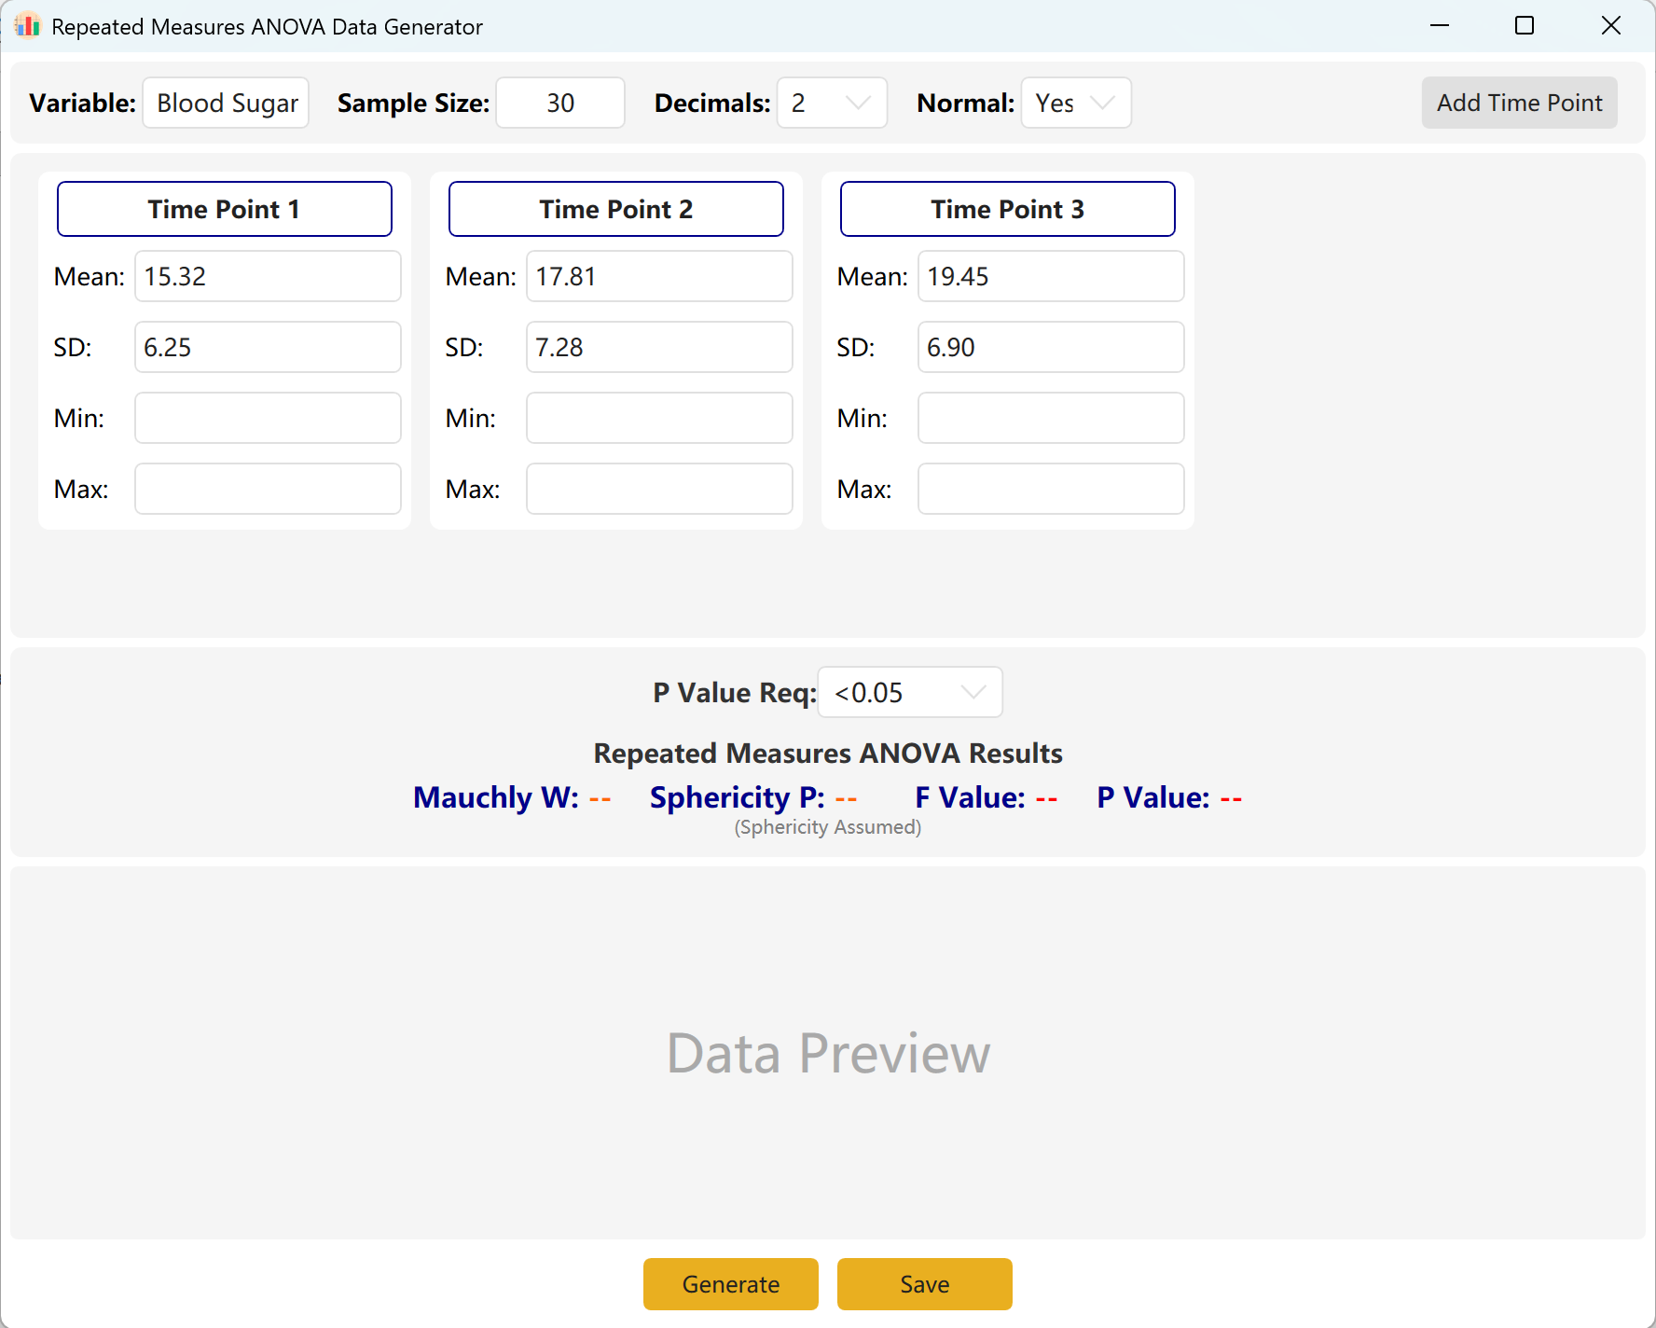Open the Decimals dropdown
This screenshot has height=1328, width=1656.
click(832, 103)
